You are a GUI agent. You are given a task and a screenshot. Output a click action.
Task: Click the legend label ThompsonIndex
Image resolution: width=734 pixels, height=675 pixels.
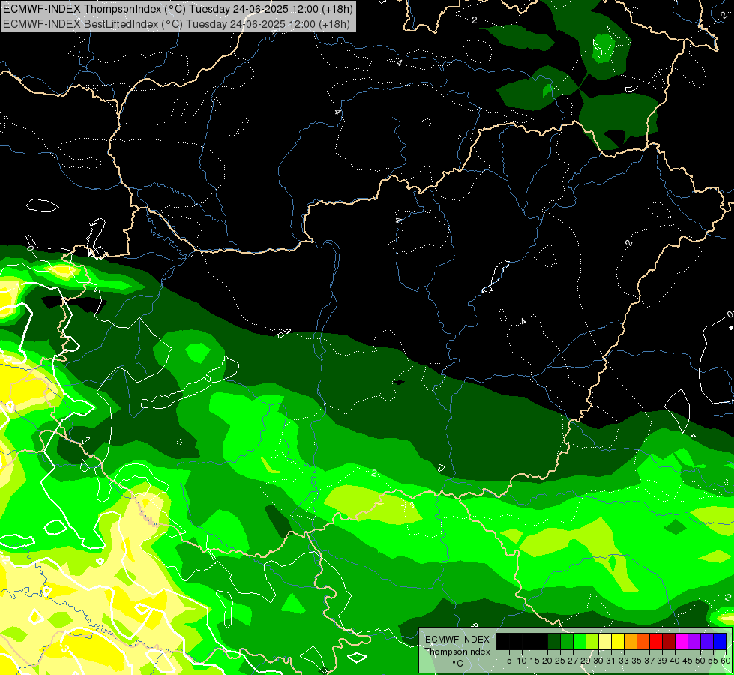point(457,652)
